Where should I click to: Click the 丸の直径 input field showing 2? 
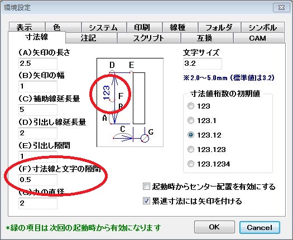click(38, 203)
